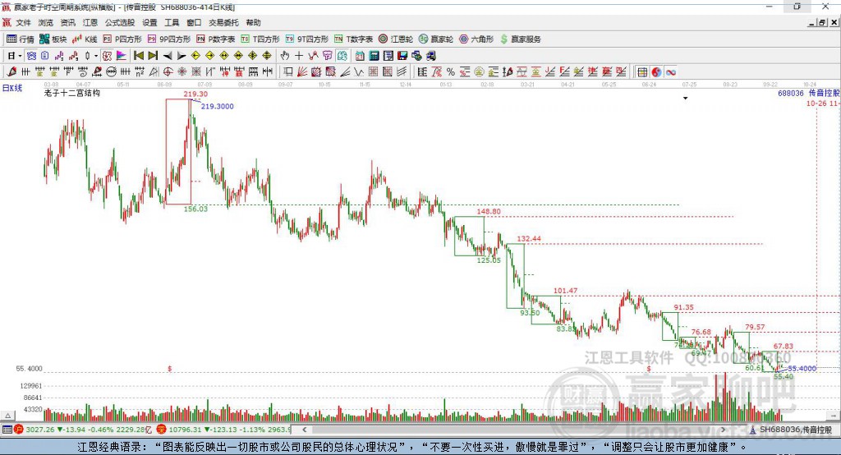Open the 公式选股 menu
The height and width of the screenshot is (455, 841).
click(120, 22)
